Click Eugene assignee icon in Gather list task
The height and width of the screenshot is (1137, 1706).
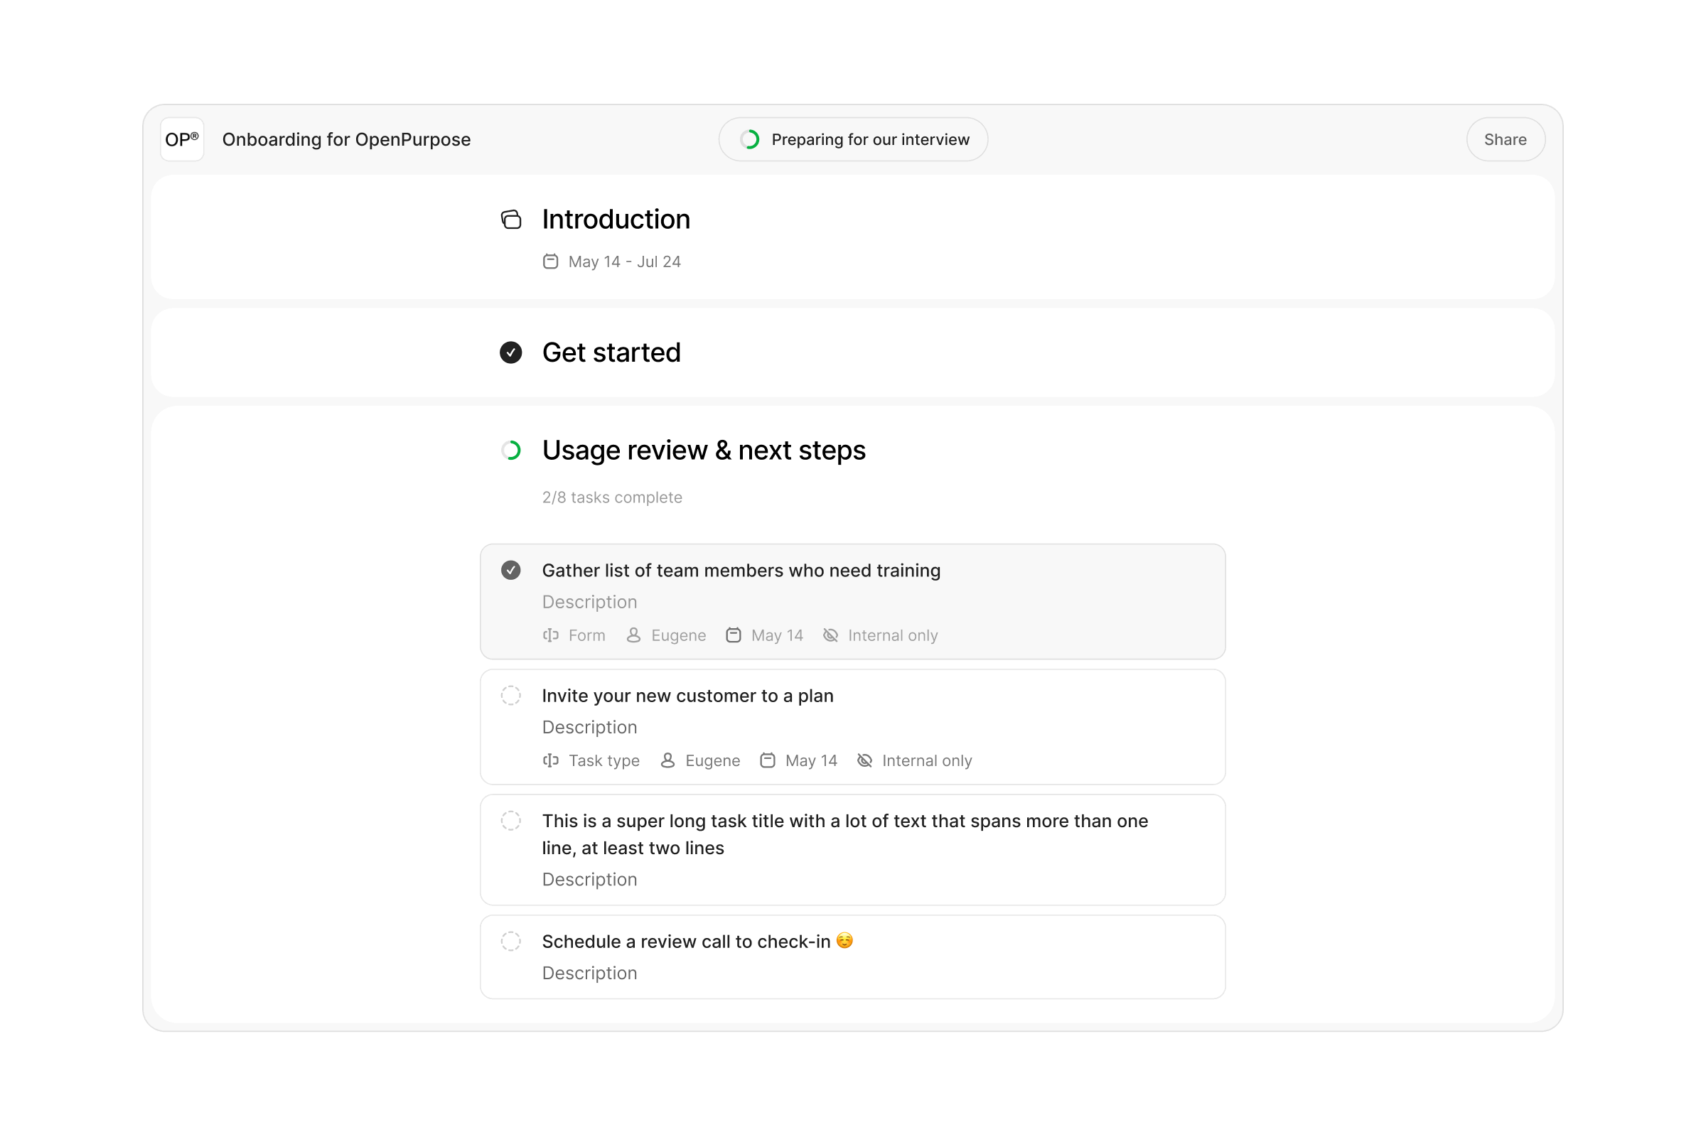pyautogui.click(x=633, y=635)
